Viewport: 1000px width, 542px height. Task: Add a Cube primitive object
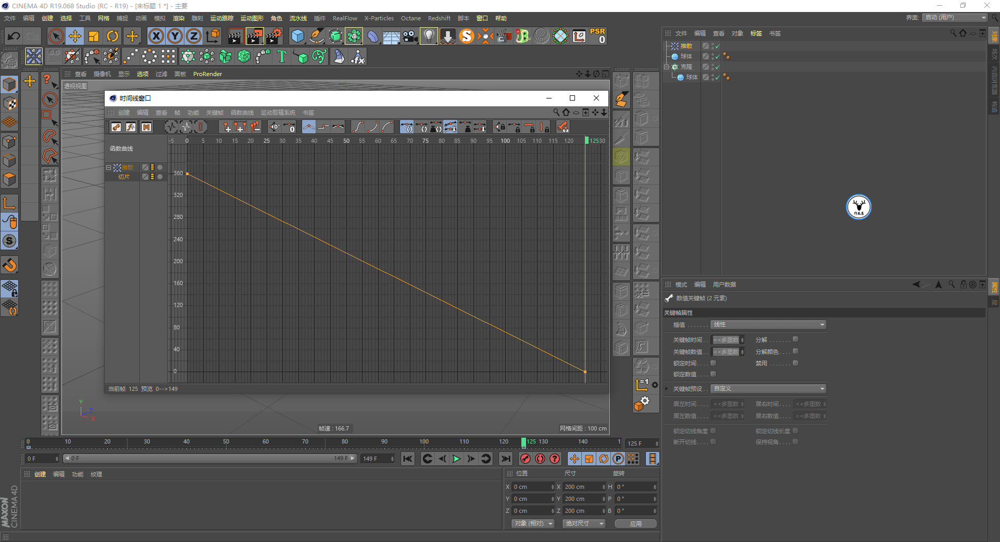tap(297, 36)
